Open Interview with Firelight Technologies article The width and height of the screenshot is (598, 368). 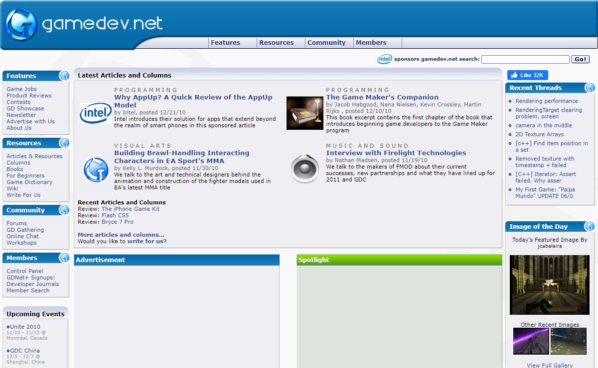pos(396,153)
